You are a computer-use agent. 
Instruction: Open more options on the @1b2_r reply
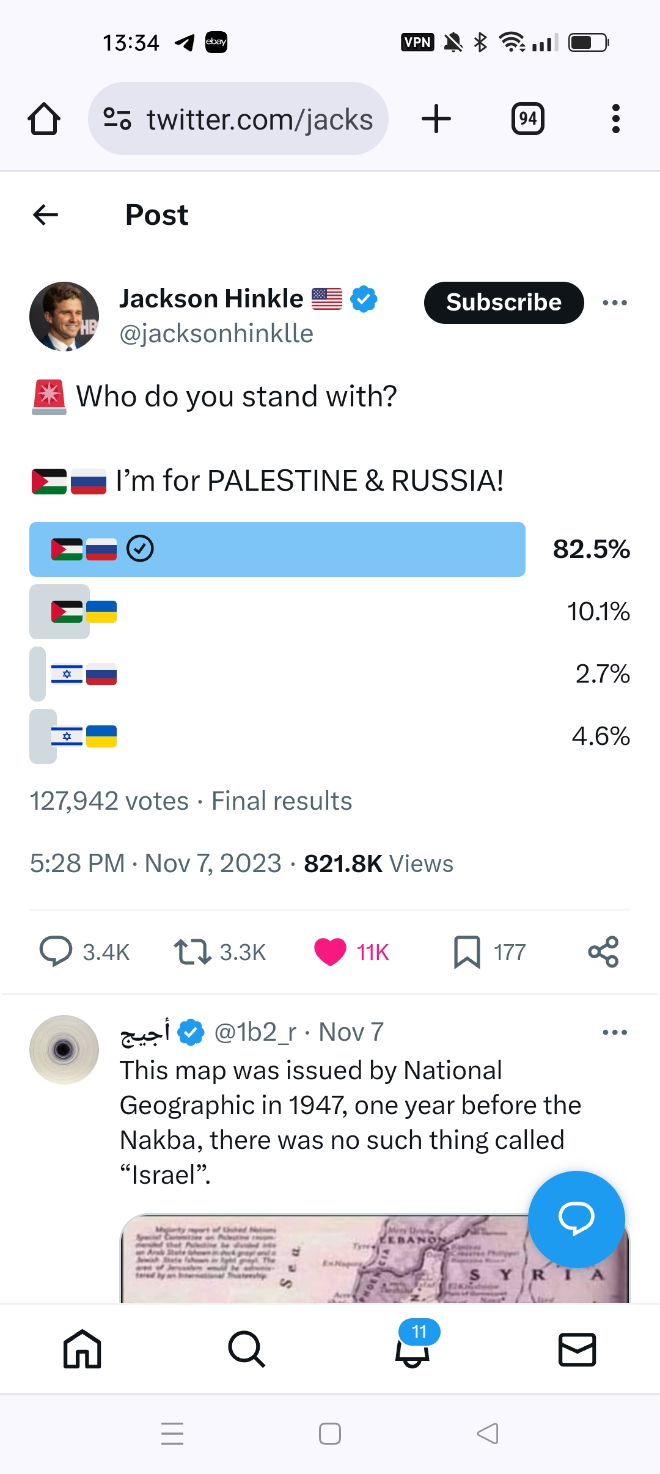pos(614,1032)
